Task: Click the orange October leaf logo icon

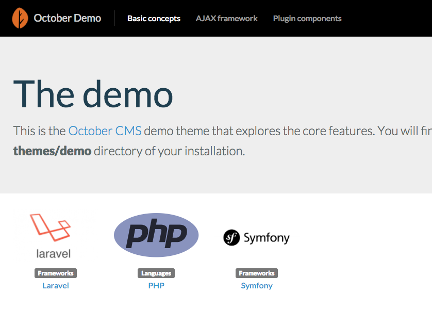Action: [x=20, y=18]
